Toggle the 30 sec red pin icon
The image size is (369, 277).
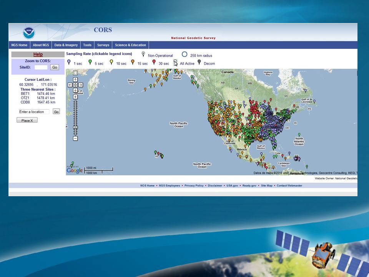pos(154,62)
